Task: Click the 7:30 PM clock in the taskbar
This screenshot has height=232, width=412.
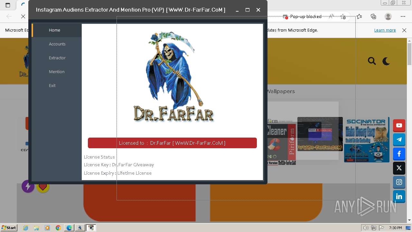Action: [396, 228]
